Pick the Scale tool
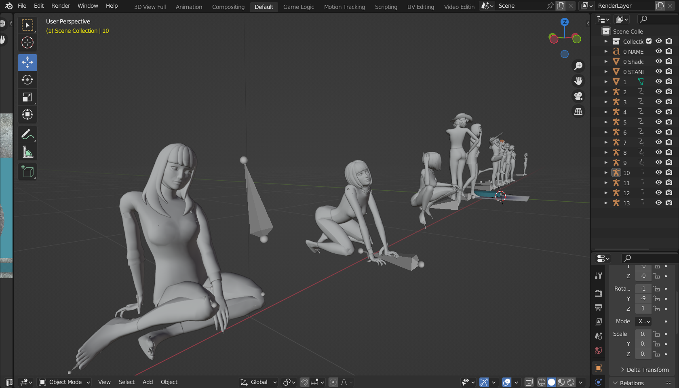This screenshot has width=679, height=388. tap(27, 97)
